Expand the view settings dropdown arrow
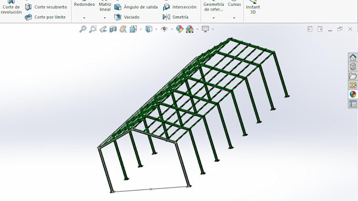The image size is (358, 201). (213, 29)
